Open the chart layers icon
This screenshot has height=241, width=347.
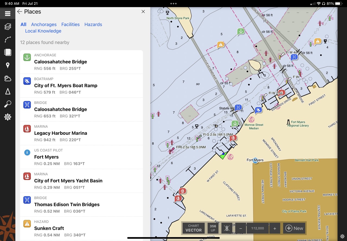click(x=8, y=27)
